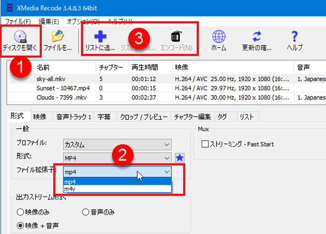
Task: Select 映像のみ radio button
Action: [x=20, y=212]
